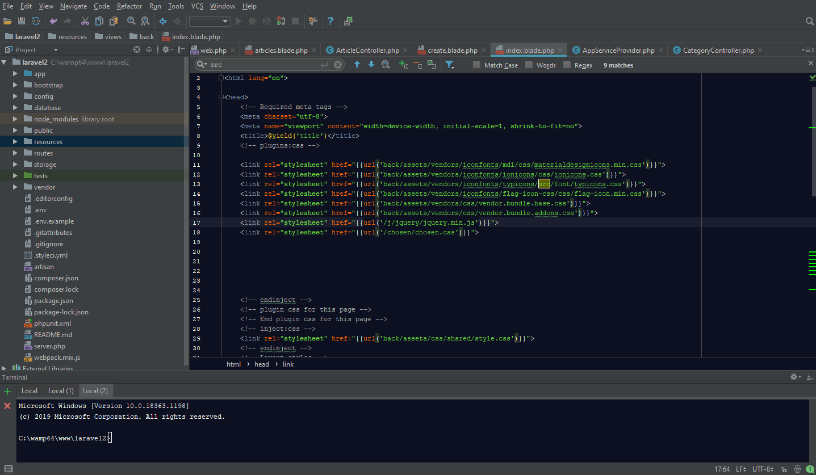Screen dimensions: 816x475
Task: Close the find search bar
Action: pos(811,63)
